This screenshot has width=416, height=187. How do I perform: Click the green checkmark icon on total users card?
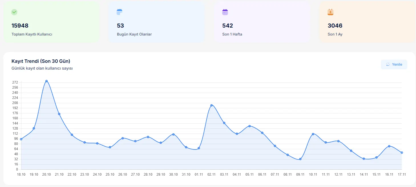click(x=14, y=12)
